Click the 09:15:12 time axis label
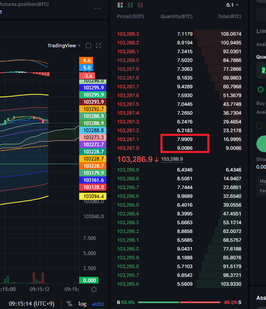Image resolution: width=266 pixels, height=309 pixels. pyautogui.click(x=39, y=289)
